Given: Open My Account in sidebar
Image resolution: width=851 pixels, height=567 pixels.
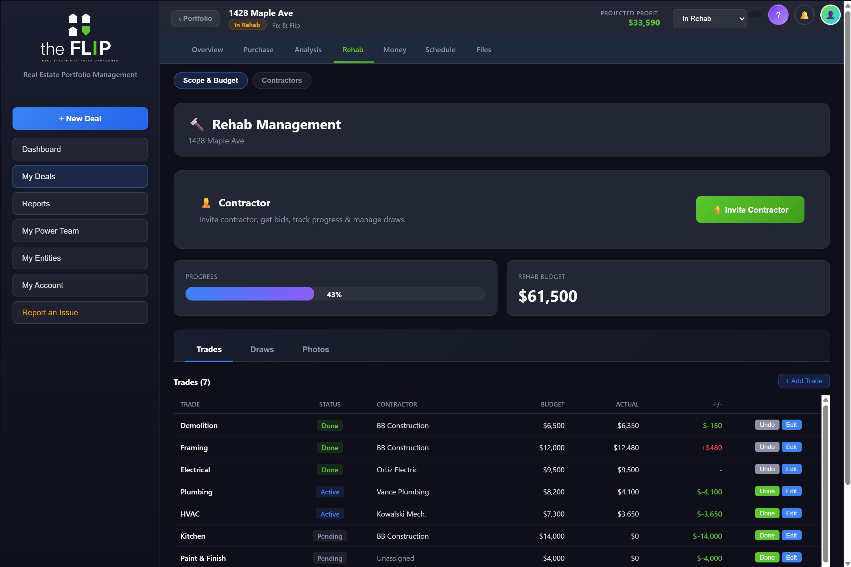Looking at the screenshot, I should point(80,285).
